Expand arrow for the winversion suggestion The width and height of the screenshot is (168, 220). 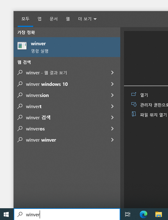click(112, 95)
